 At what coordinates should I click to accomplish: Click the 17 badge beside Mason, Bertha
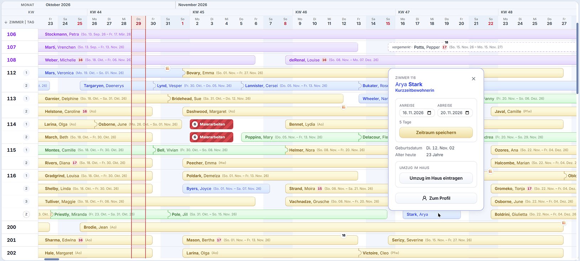point(219,240)
